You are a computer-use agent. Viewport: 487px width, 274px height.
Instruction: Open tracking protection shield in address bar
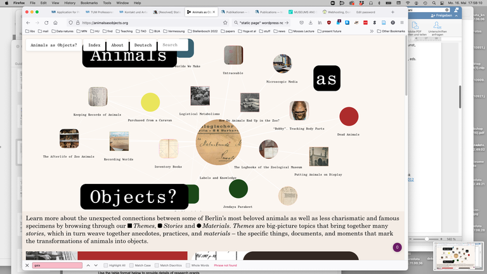(x=71, y=23)
